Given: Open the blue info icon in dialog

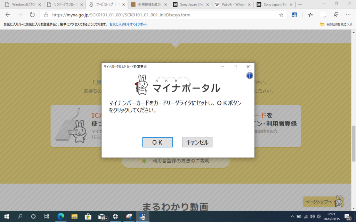Looking at the screenshot, I should 250,75.
